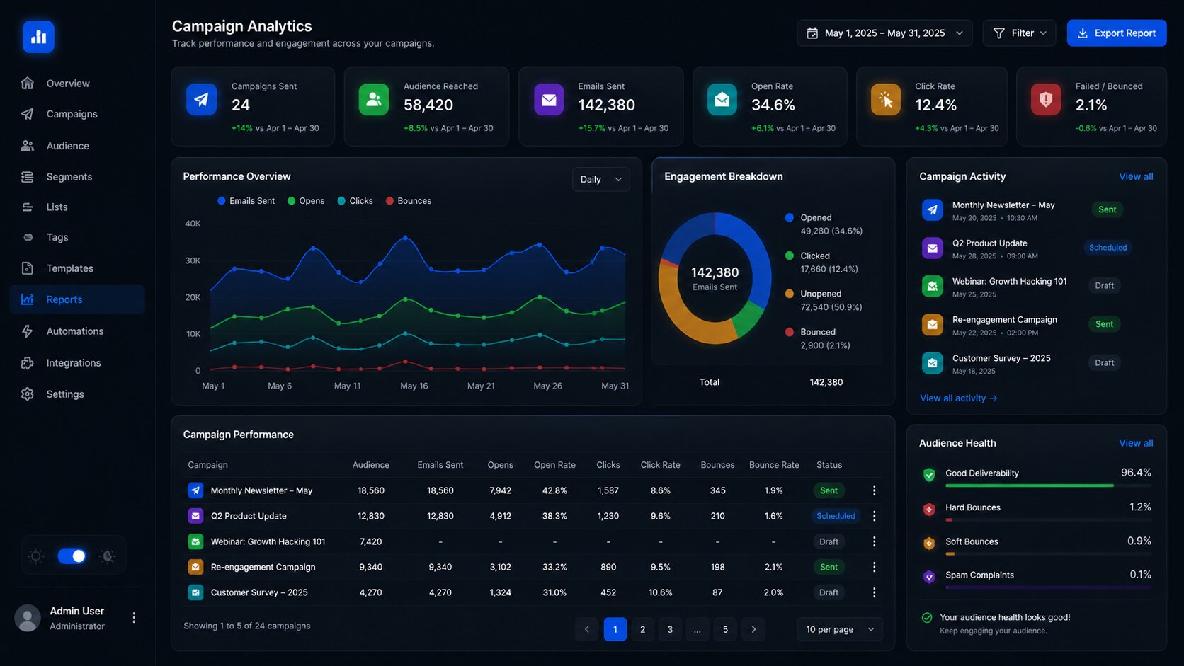Image resolution: width=1184 pixels, height=666 pixels.
Task: Click the Soft Bounces shield icon
Action: 929,543
